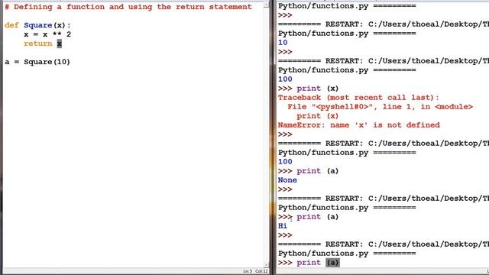Click the 'Traceback (most recent call last):' line

coord(358,98)
